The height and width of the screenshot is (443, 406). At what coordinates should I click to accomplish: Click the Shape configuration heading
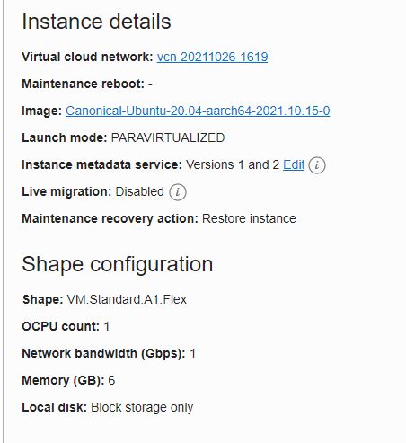point(118,264)
